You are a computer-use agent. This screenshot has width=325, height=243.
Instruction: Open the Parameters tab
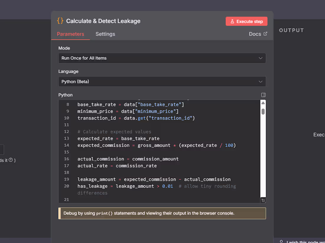71,34
